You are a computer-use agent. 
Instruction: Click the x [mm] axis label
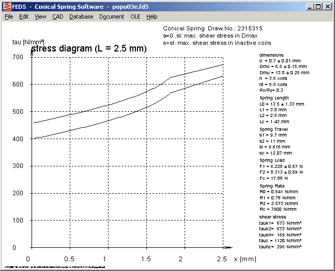click(245, 258)
